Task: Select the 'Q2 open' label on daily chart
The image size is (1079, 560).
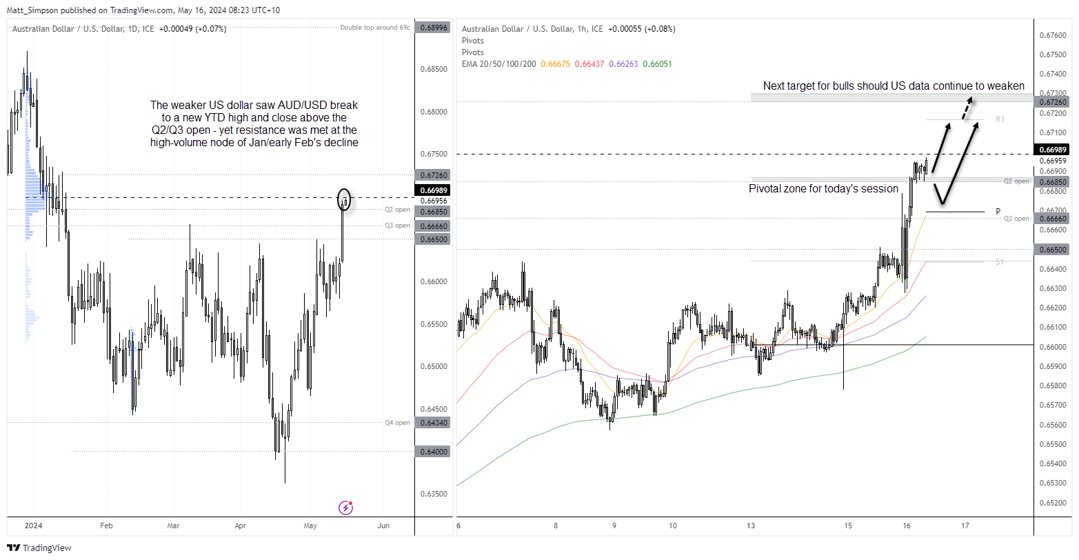Action: pos(398,209)
